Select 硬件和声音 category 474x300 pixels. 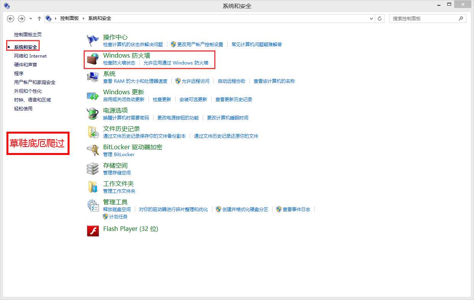tap(26, 65)
